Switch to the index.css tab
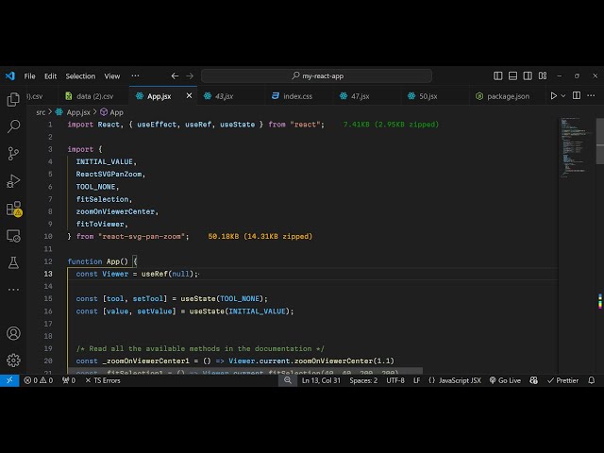This screenshot has width=604, height=453. coord(297,95)
